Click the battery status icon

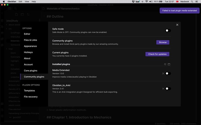161,1
